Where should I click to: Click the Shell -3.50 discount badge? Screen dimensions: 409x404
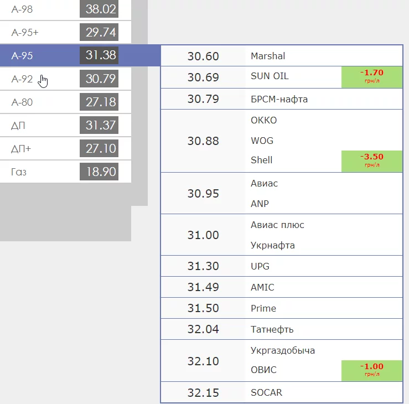pos(371,161)
